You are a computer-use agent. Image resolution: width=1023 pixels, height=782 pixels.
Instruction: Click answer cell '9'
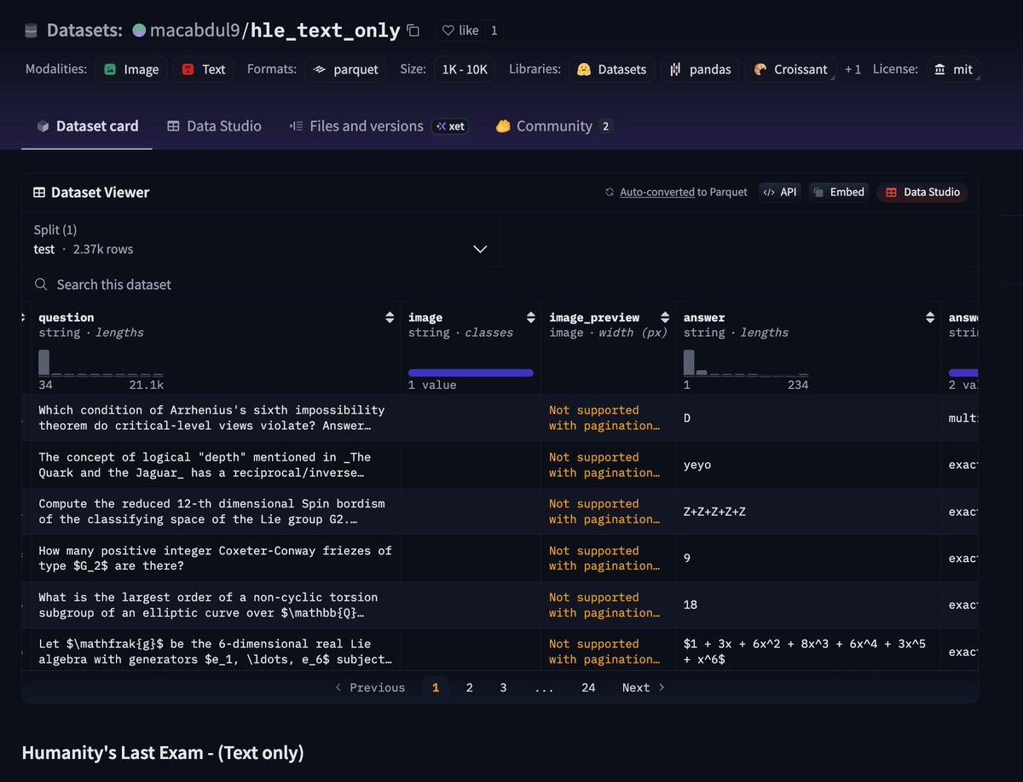[809, 559]
